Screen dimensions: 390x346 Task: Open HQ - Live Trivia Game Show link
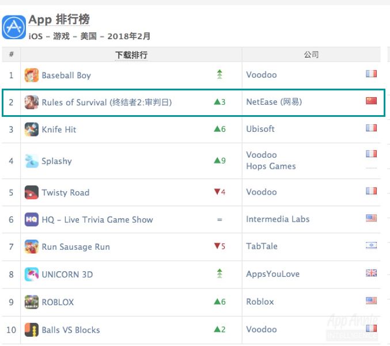[97, 220]
